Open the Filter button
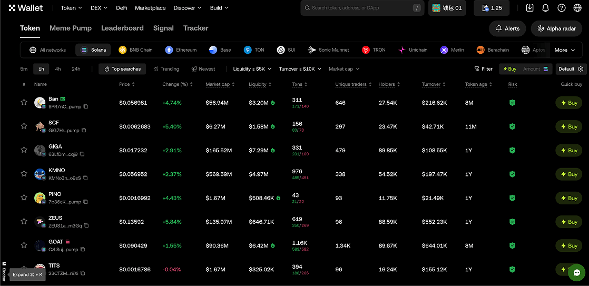Image resolution: width=589 pixels, height=286 pixels. click(483, 69)
